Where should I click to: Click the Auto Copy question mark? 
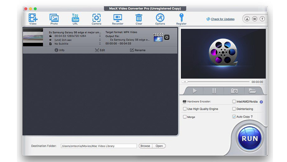coord(252,116)
